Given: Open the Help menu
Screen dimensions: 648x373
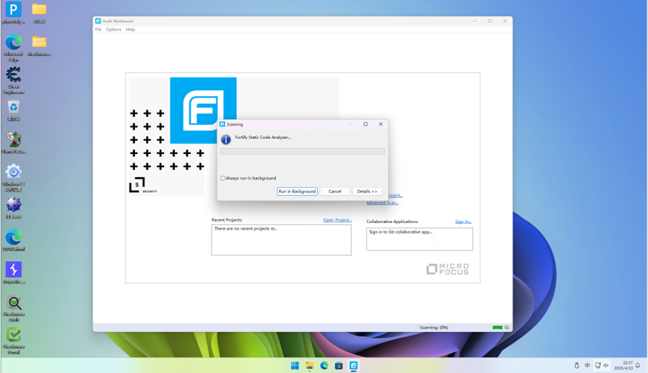Looking at the screenshot, I should point(130,30).
